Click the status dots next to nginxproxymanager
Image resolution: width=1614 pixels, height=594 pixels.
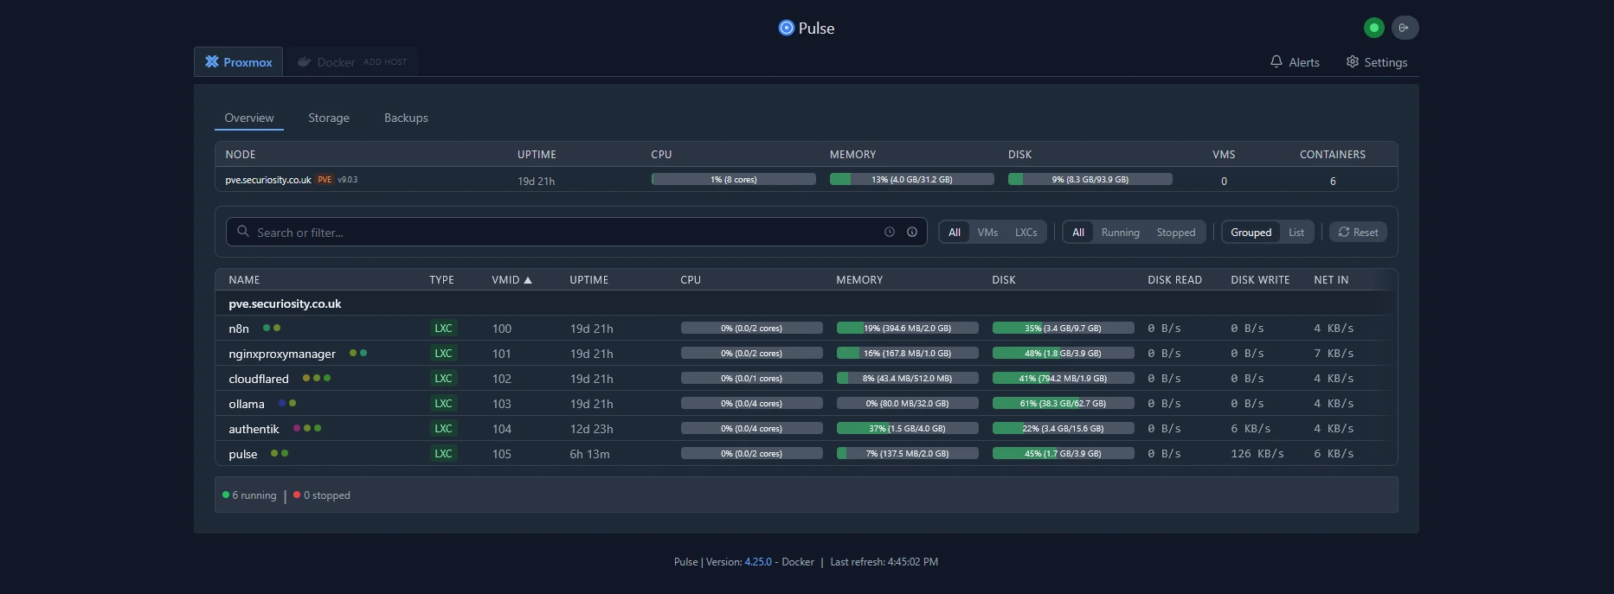click(358, 353)
